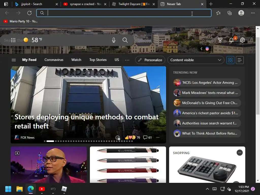Open more options on the Nordstrom story
The height and width of the screenshot is (195, 260).
[158, 137]
